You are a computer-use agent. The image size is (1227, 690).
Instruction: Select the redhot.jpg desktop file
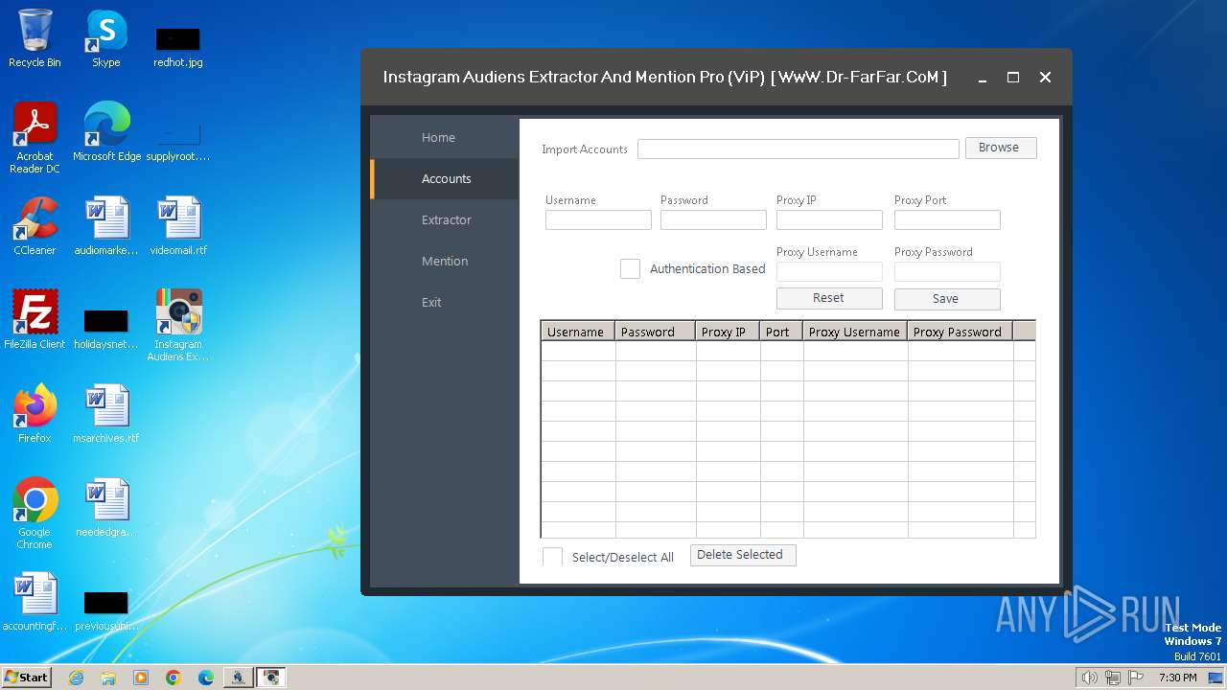(x=177, y=47)
